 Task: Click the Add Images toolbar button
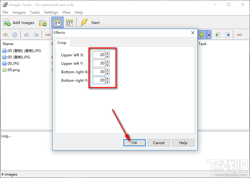(19, 23)
